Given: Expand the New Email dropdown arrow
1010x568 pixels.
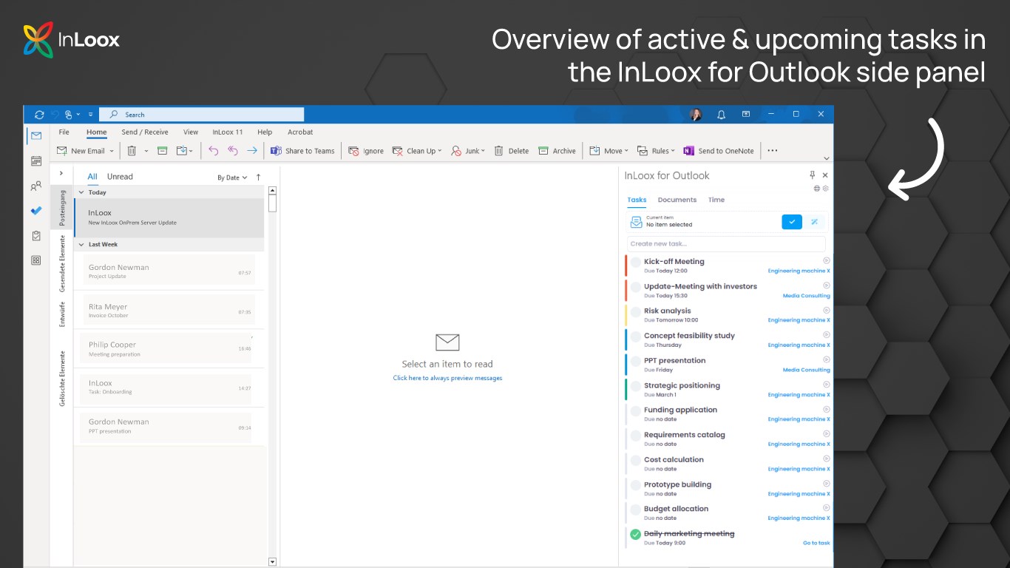Looking at the screenshot, I should point(112,151).
